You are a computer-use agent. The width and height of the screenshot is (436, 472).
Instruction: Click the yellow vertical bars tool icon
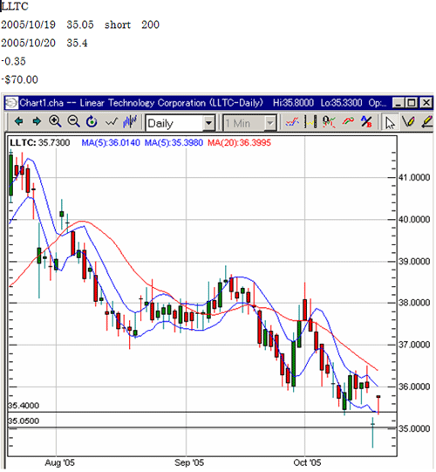coord(310,122)
